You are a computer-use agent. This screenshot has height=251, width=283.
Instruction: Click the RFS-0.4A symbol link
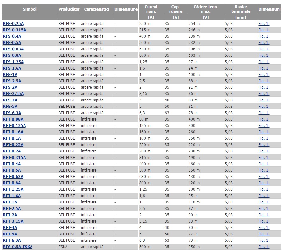12,36
